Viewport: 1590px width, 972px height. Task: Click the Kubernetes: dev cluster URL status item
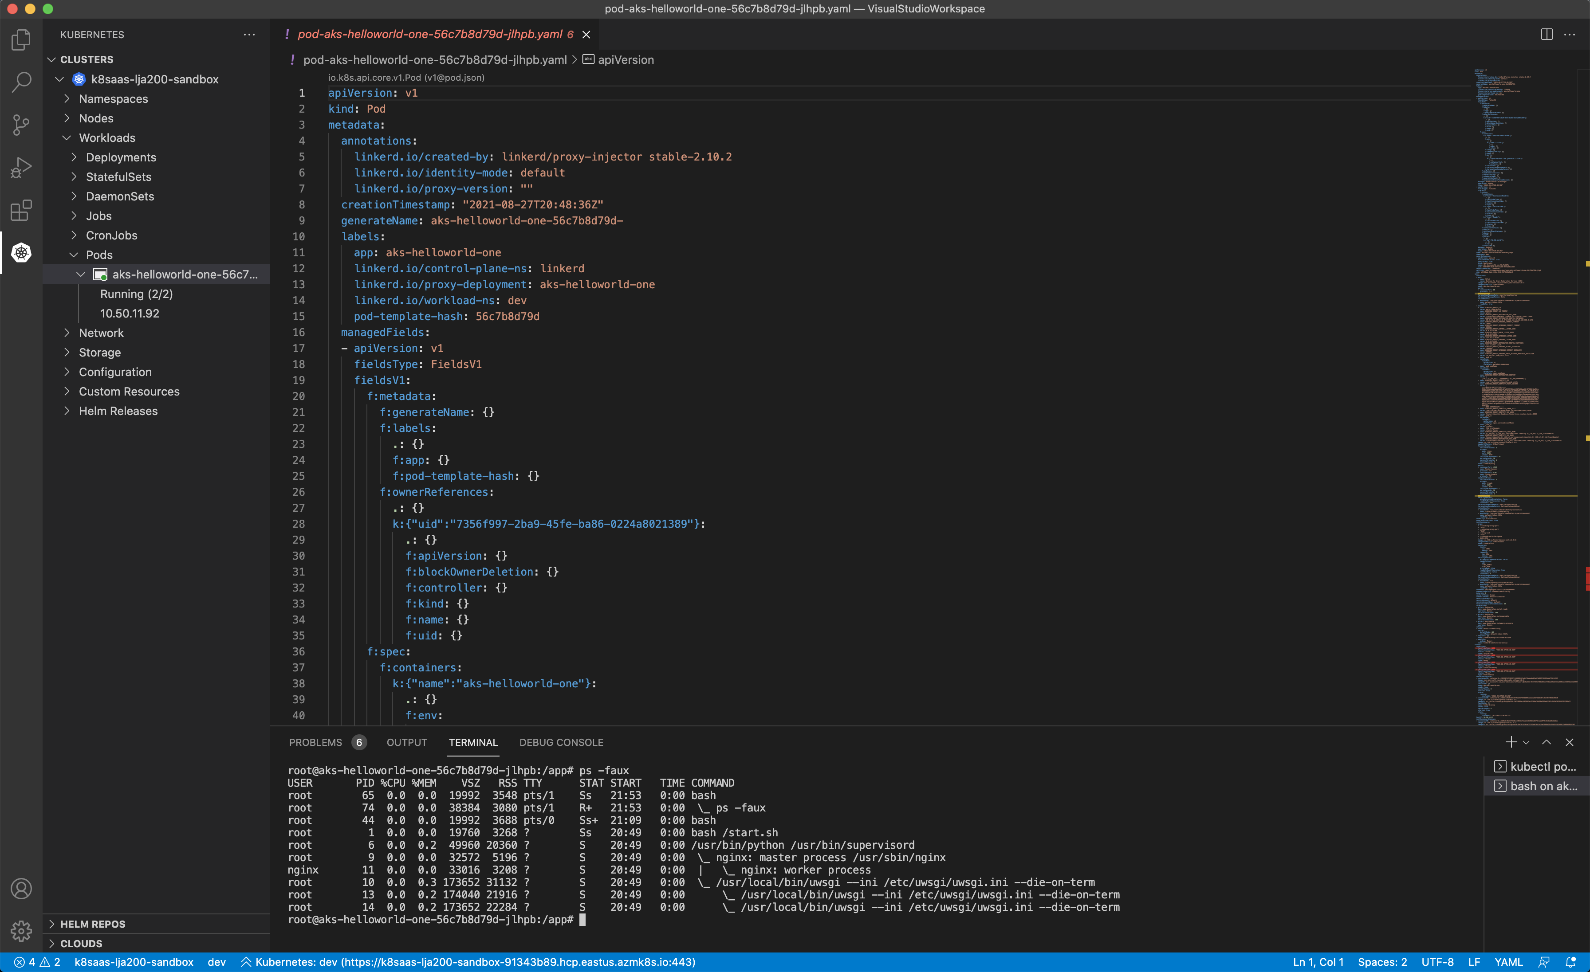pyautogui.click(x=468, y=962)
